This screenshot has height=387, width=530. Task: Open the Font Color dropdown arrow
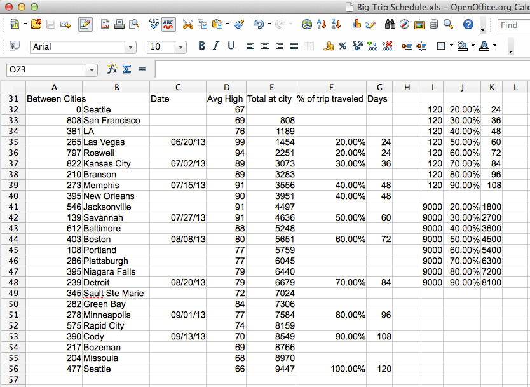pos(495,46)
